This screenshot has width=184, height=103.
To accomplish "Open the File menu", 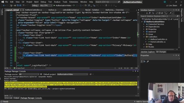I will tap(6, 2).
